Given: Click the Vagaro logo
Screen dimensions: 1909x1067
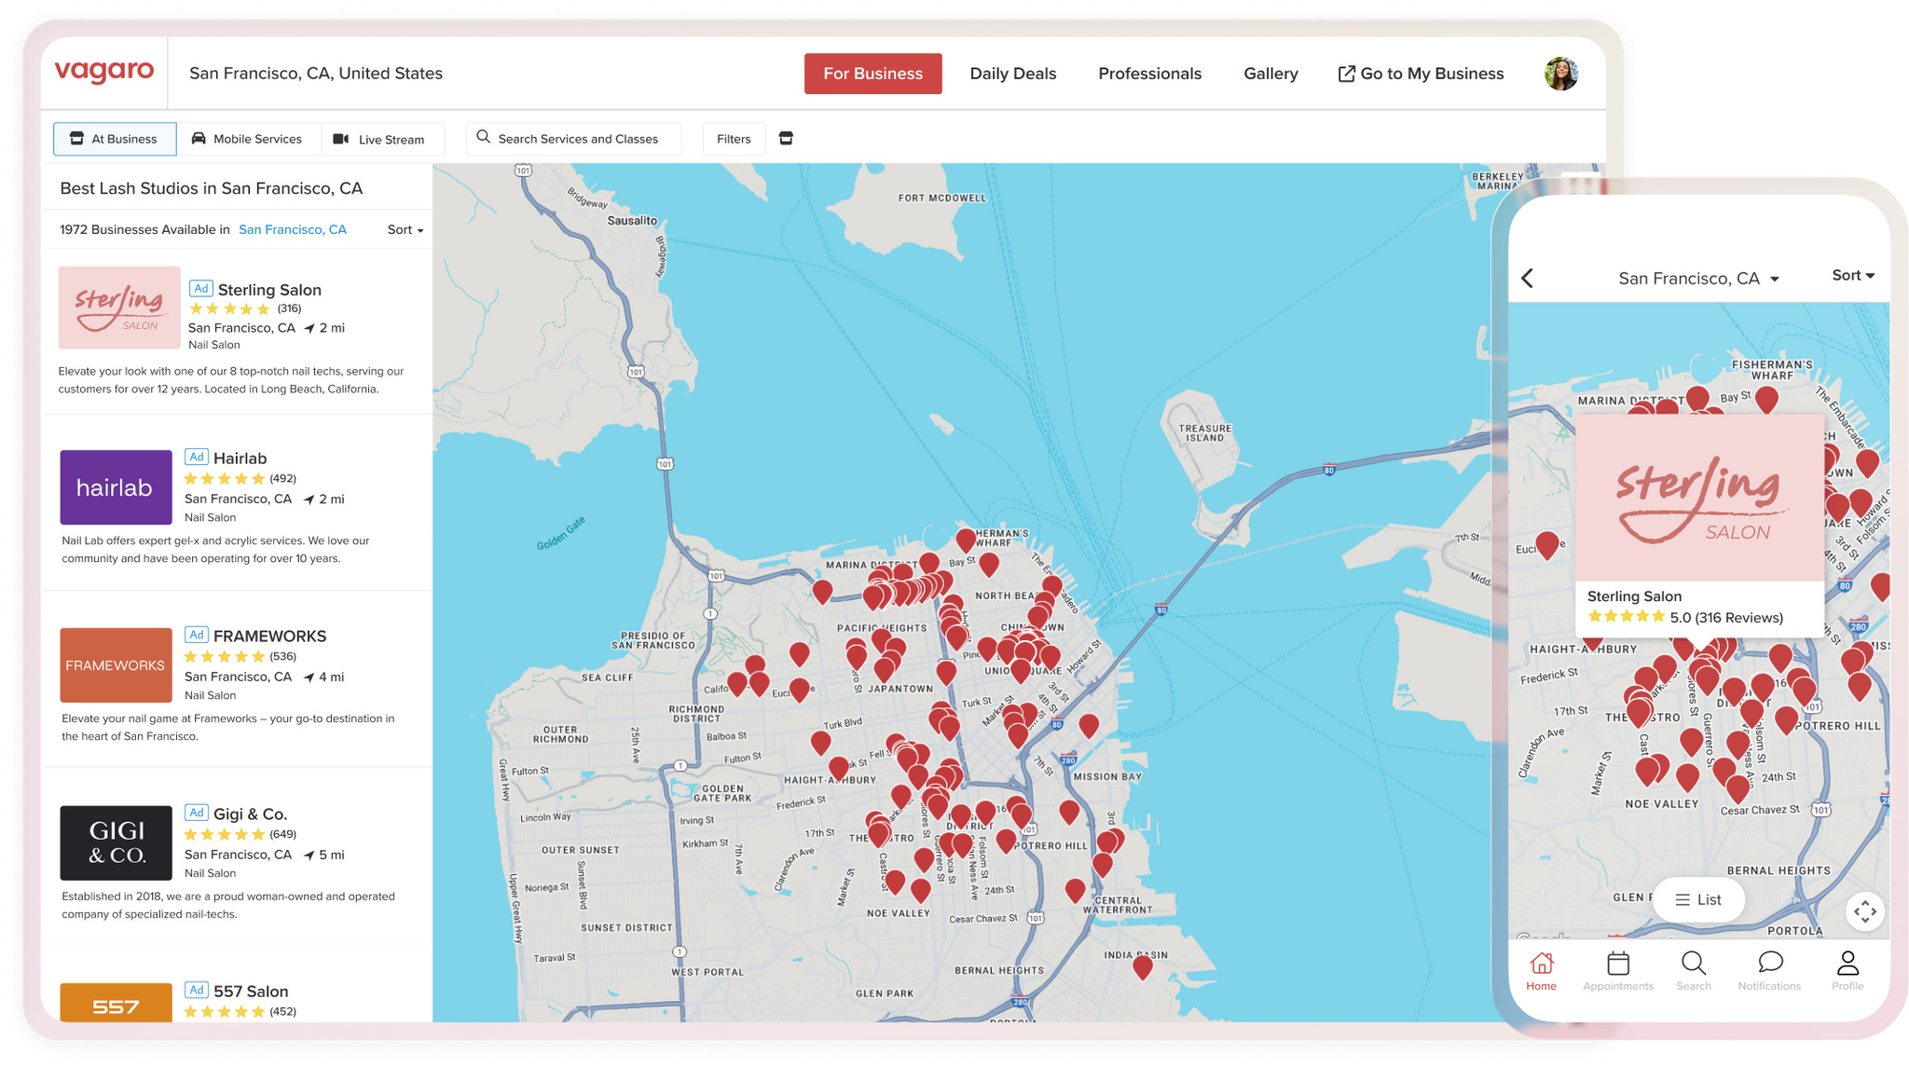Looking at the screenshot, I should 104,72.
